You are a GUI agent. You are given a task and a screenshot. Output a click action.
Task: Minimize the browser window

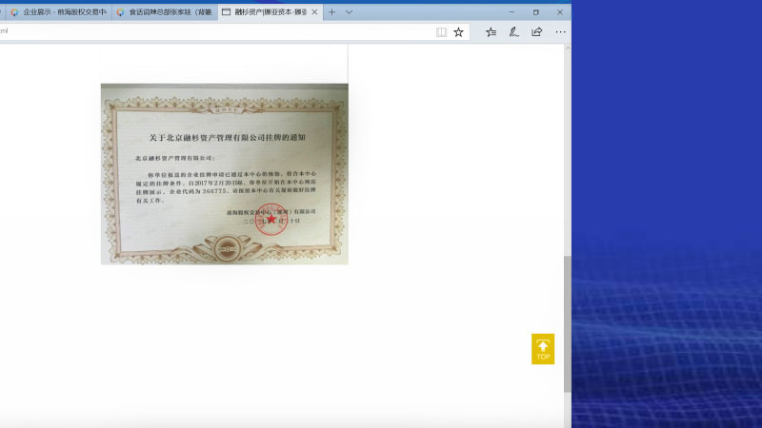click(511, 11)
